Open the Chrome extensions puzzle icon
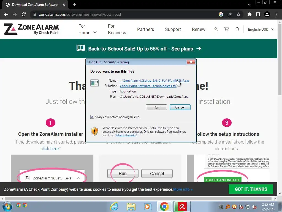 [x=250, y=14]
